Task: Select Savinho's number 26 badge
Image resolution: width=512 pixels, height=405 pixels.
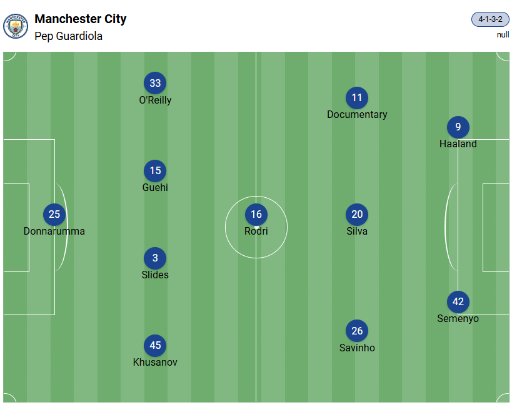Action: pyautogui.click(x=357, y=331)
